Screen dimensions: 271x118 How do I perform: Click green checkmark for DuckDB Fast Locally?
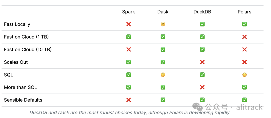[202, 24]
